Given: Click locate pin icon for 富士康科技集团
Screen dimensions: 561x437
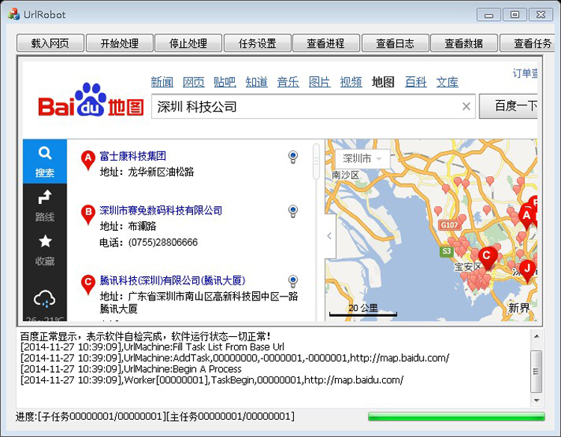Looking at the screenshot, I should point(293,157).
